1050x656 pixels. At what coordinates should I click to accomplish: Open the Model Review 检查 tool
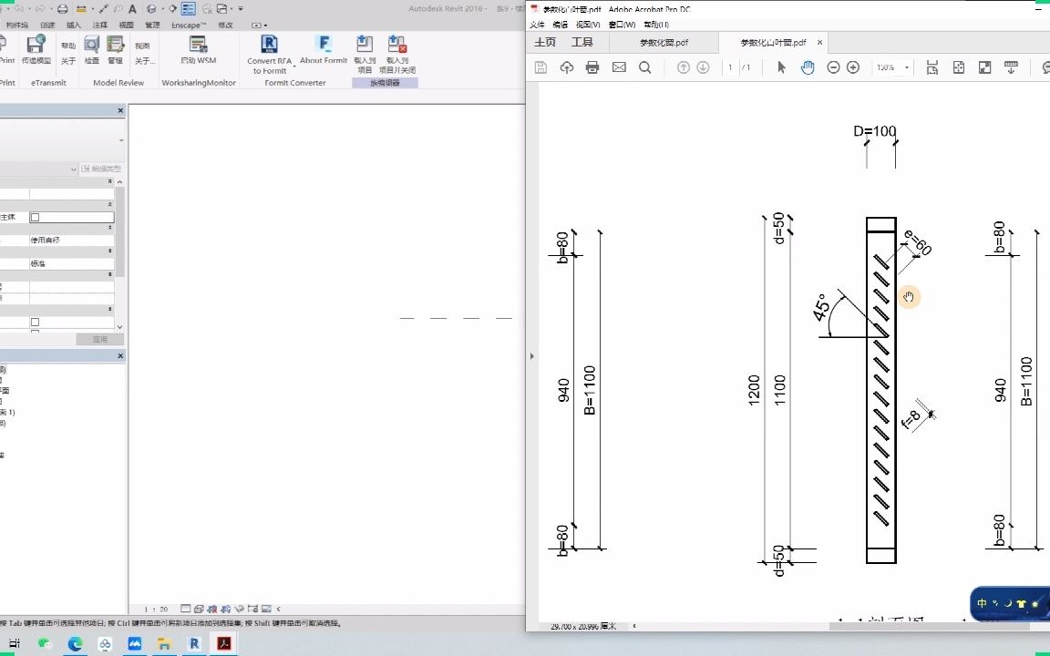(x=90, y=50)
